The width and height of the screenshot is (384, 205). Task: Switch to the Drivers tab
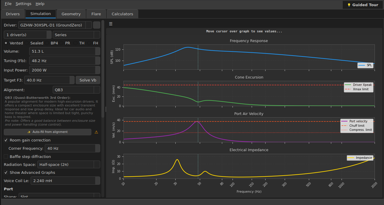[13, 14]
